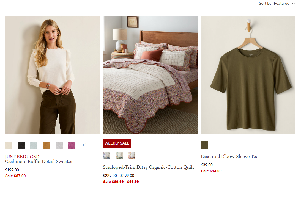Select the black color swatch for sweater

(21, 145)
